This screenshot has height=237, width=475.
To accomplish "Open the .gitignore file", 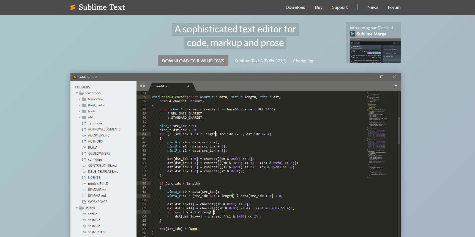I will tap(95, 123).
